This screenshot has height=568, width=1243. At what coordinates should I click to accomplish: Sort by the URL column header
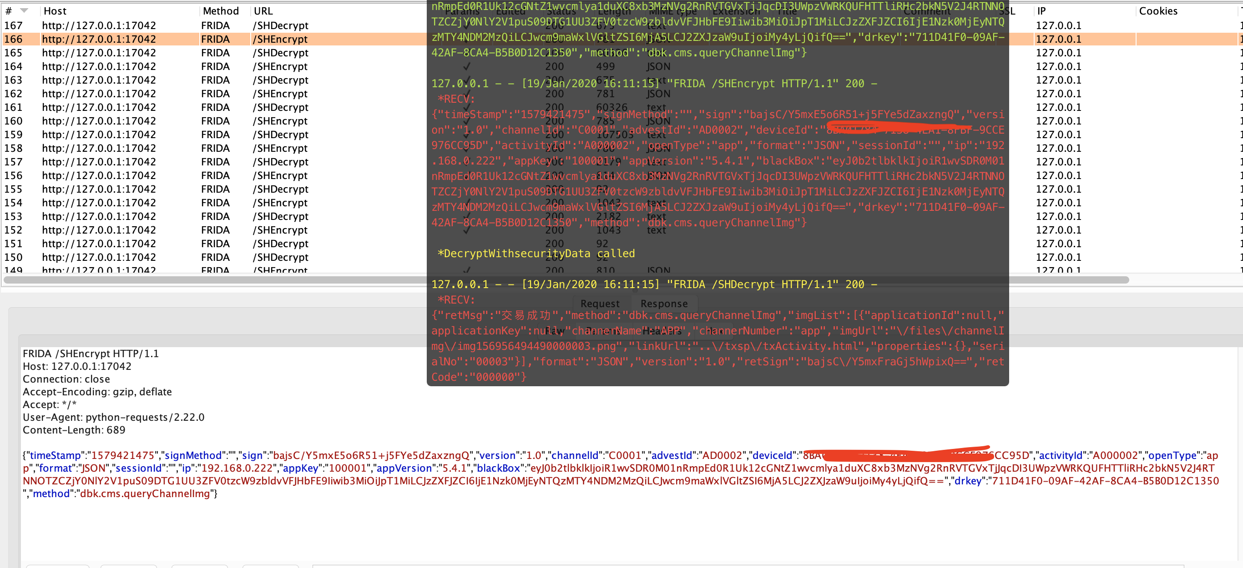[x=263, y=10]
